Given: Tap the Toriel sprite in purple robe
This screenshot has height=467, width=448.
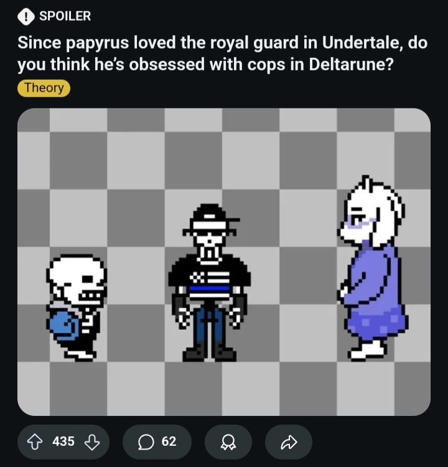Looking at the screenshot, I should coord(373,268).
